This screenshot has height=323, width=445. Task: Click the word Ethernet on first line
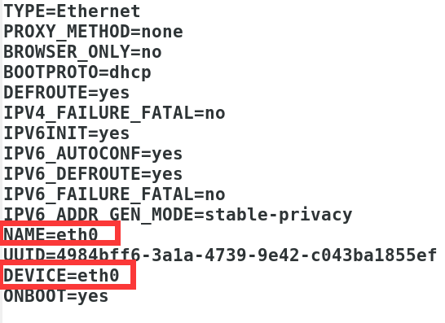pyautogui.click(x=99, y=11)
